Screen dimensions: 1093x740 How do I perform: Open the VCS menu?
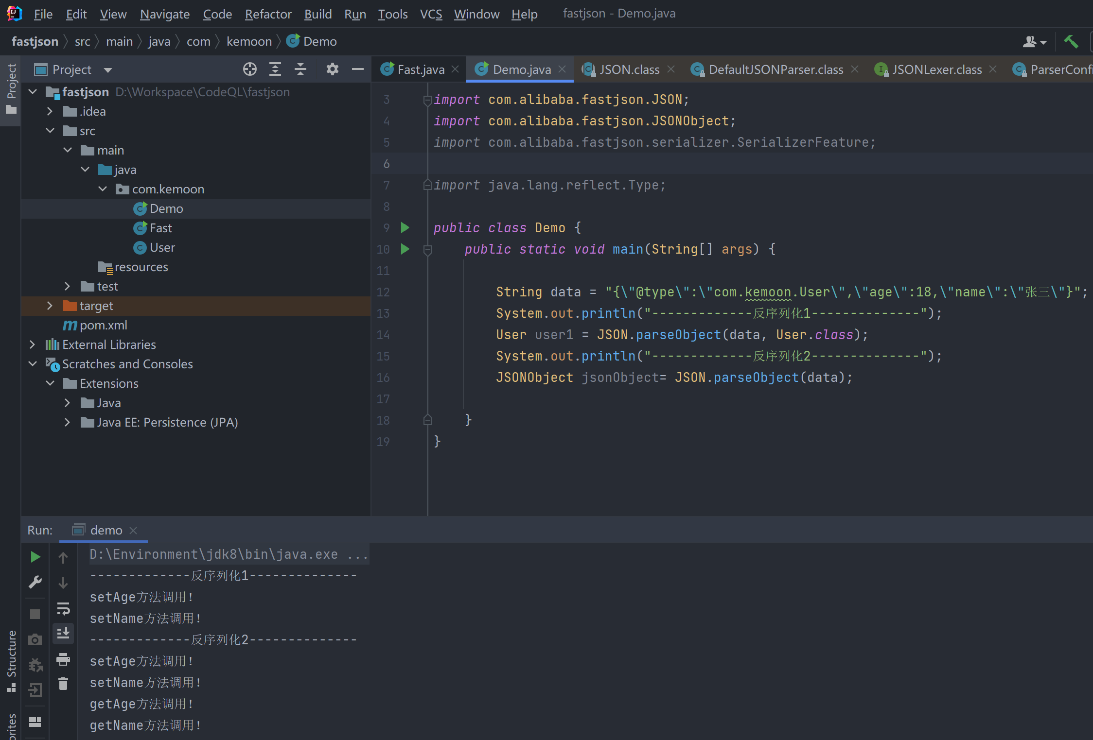tap(431, 14)
